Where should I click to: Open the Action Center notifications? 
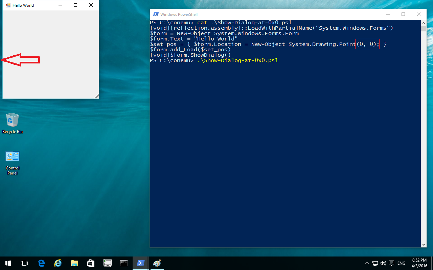[391, 263]
